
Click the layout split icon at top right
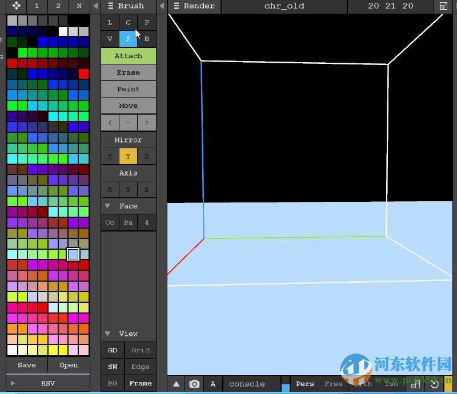pos(444,6)
